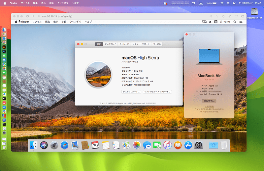Open Chrome from the host side dock

4,43
